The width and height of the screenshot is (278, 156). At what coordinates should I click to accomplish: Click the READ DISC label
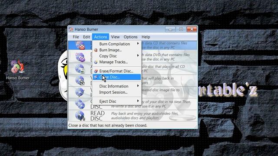pos(97,116)
